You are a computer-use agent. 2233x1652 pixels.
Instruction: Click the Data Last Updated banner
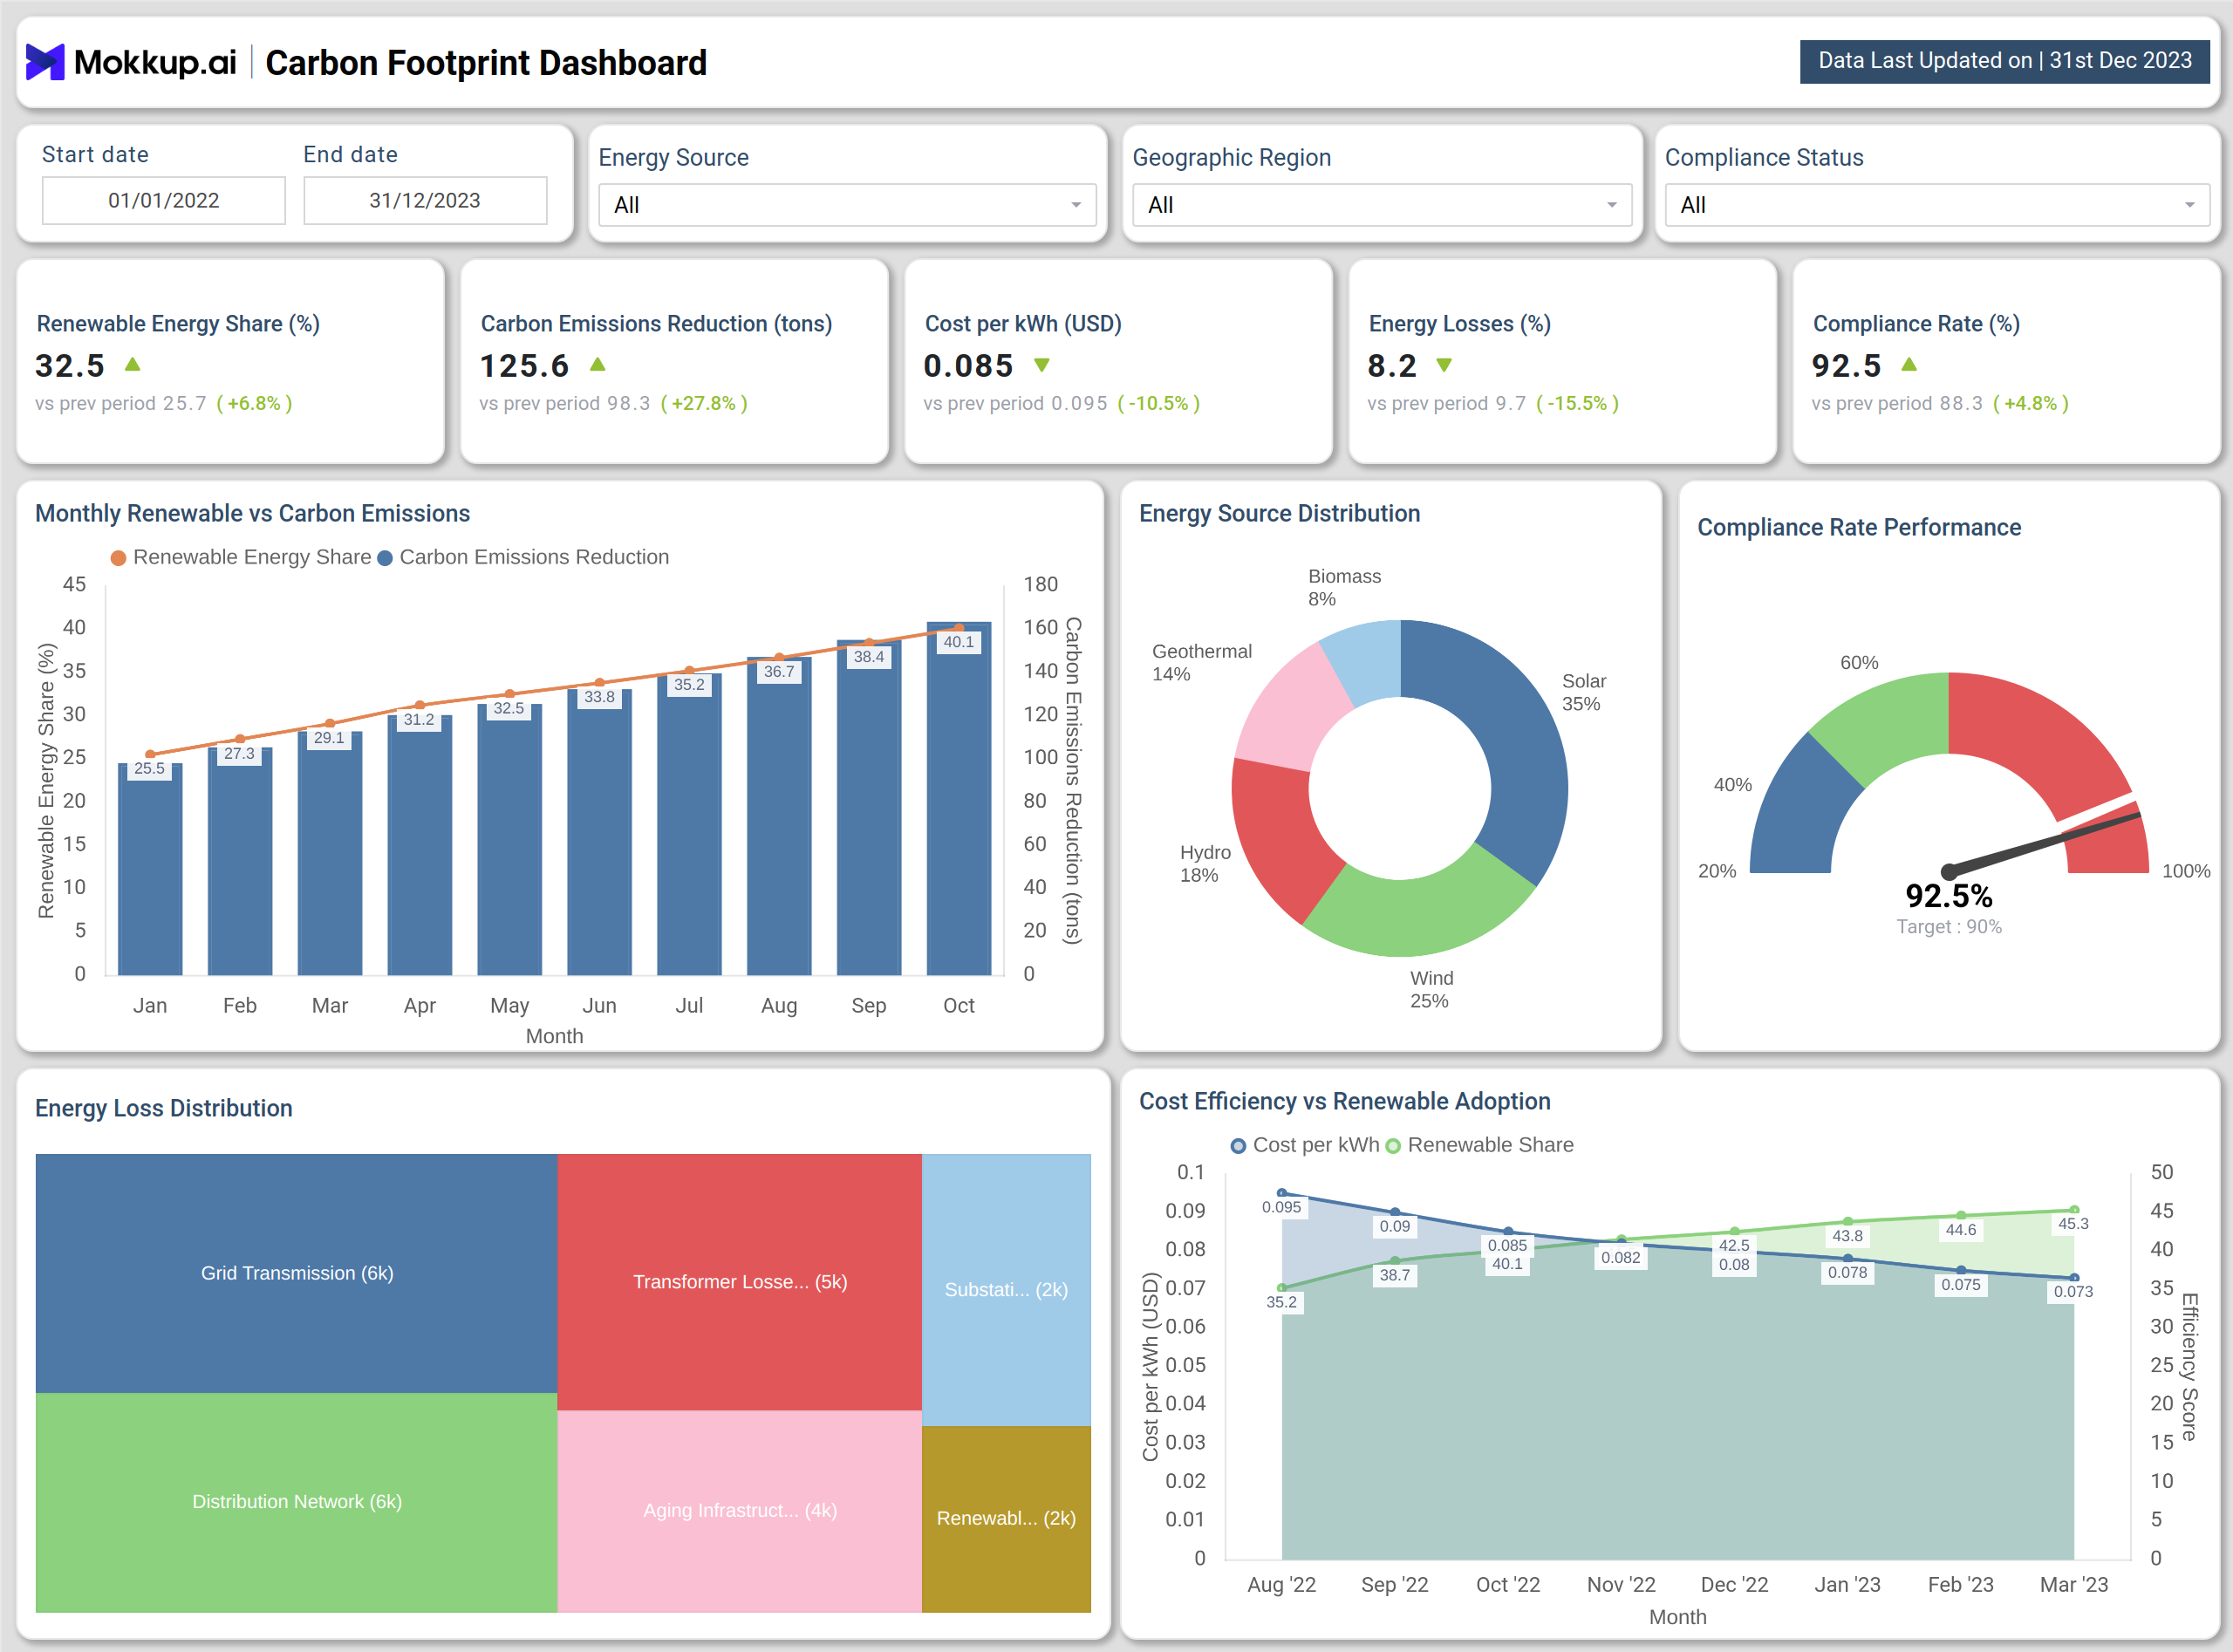click(x=2004, y=61)
